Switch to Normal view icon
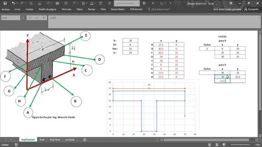 click(209, 145)
